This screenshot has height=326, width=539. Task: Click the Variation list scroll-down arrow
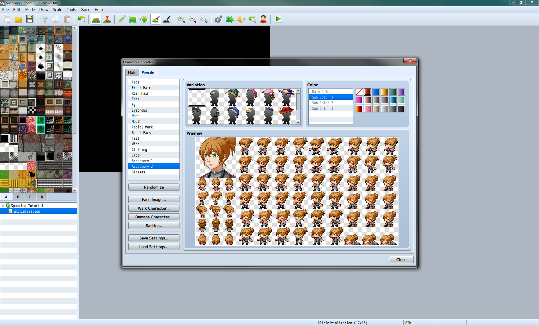(x=298, y=123)
